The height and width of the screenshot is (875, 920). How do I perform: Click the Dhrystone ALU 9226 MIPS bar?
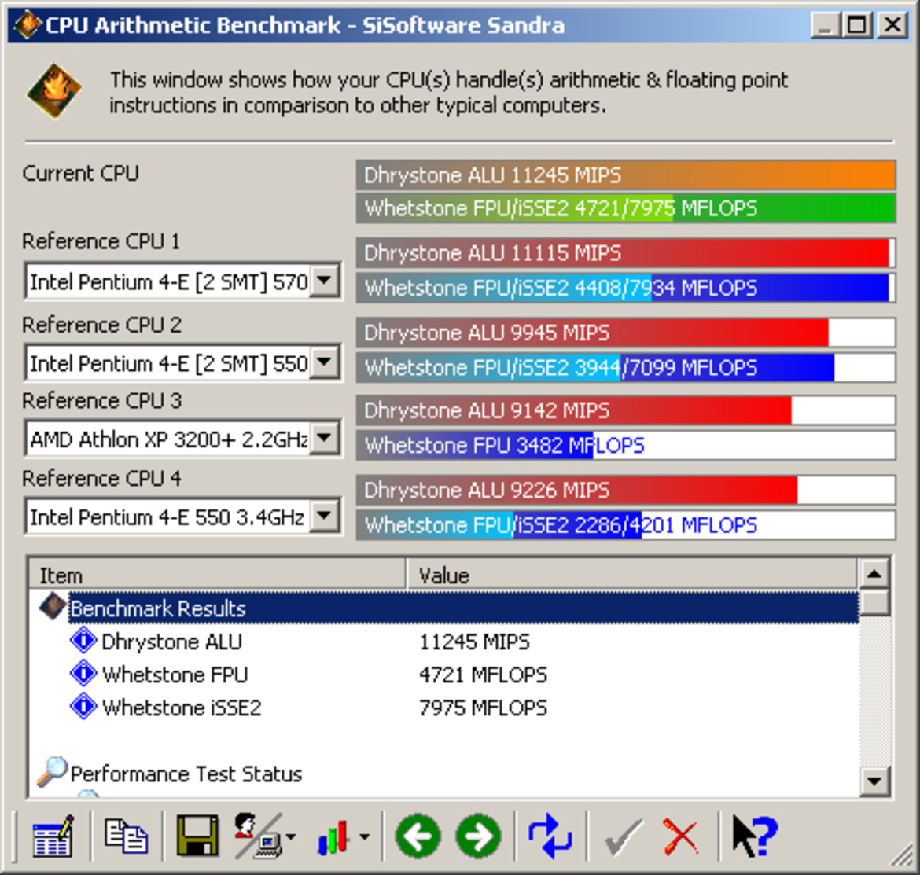[625, 490]
